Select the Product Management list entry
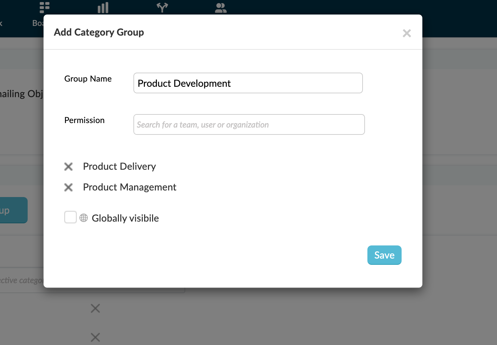Viewport: 497px width, 345px height. [130, 187]
